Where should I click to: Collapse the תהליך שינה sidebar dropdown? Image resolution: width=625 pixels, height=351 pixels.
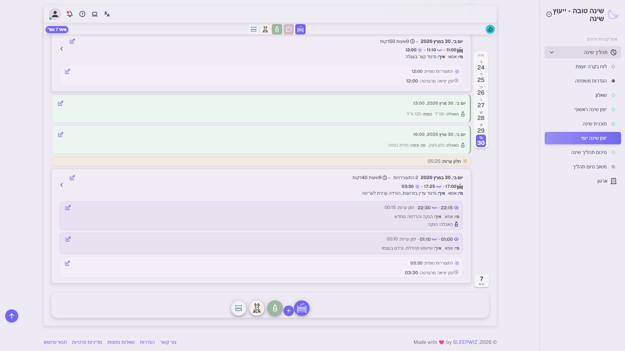552,52
